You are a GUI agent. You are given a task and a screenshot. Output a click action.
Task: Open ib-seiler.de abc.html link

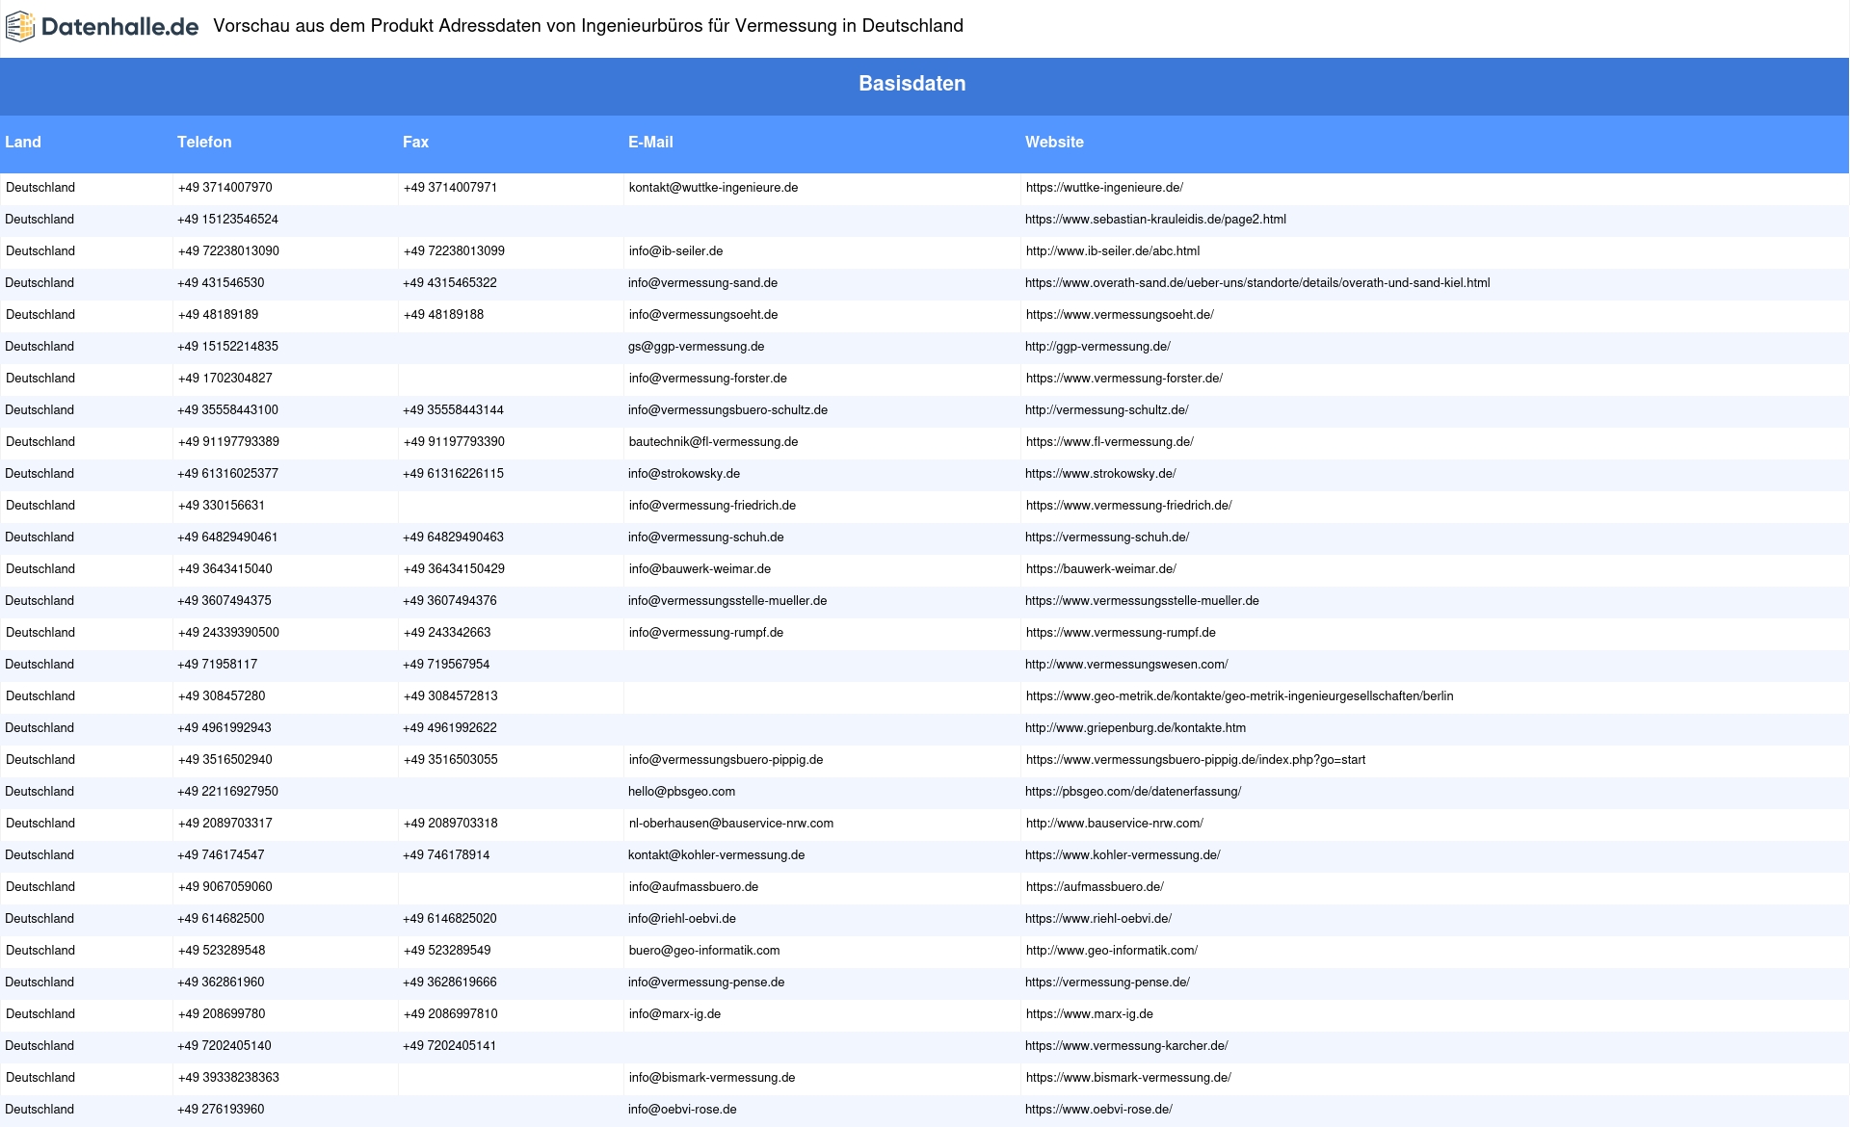coord(1113,251)
